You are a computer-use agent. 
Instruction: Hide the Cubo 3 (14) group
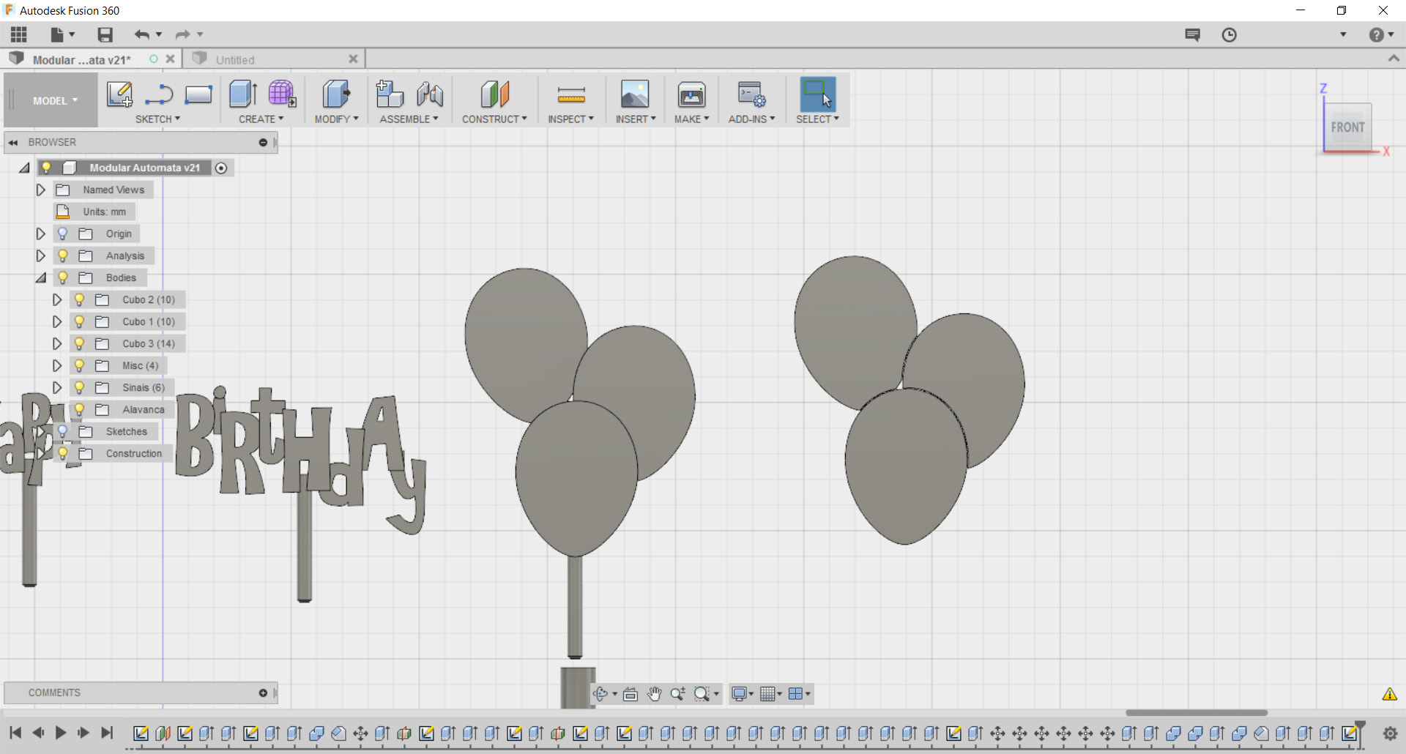pyautogui.click(x=80, y=343)
